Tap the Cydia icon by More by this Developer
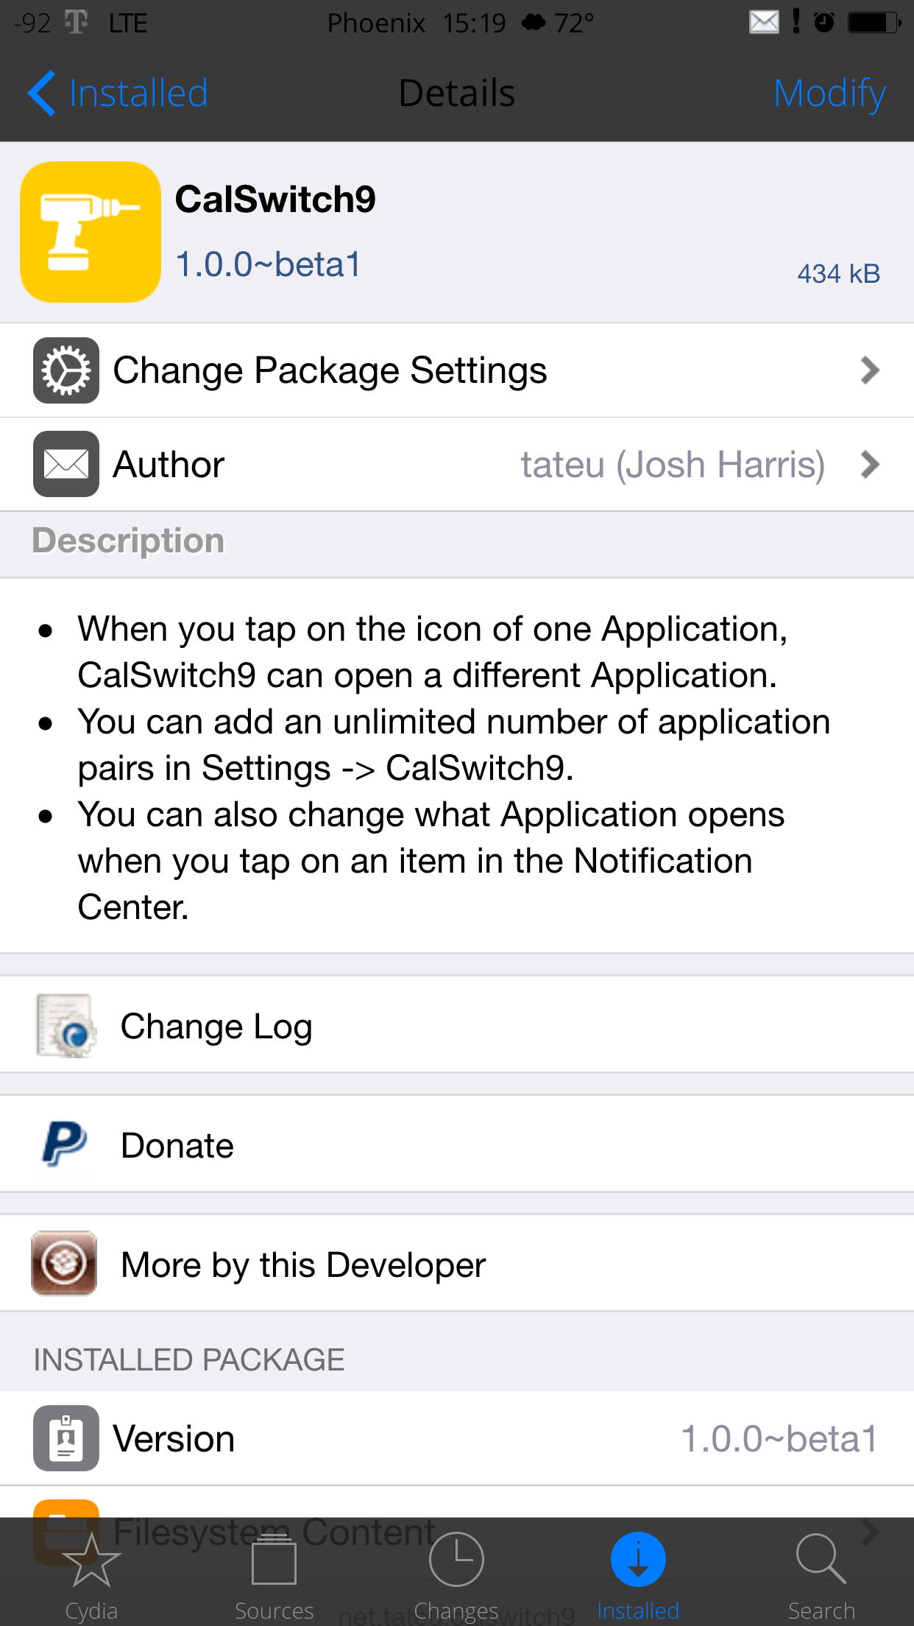The width and height of the screenshot is (914, 1626). coord(64,1264)
